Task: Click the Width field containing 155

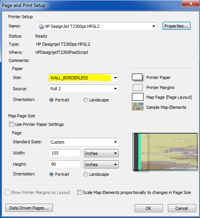Action: (65, 153)
